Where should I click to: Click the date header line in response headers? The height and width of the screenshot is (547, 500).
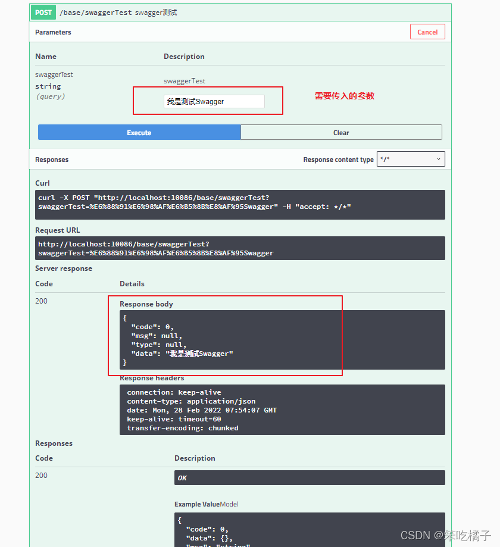(x=202, y=410)
